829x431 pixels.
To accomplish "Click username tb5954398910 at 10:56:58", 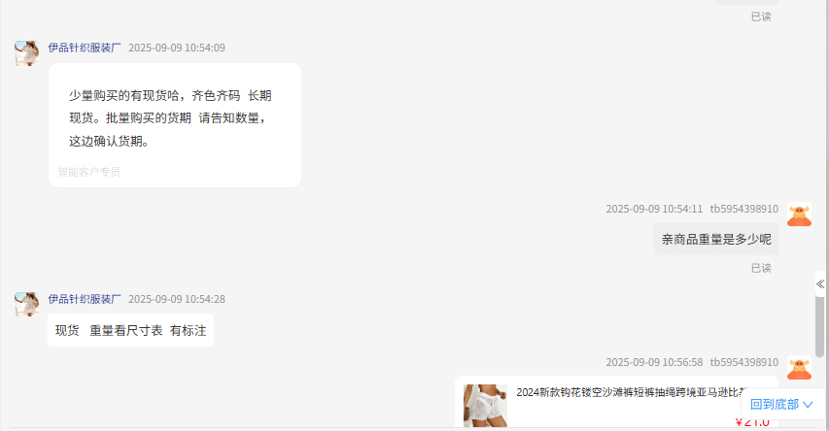I will [x=743, y=362].
